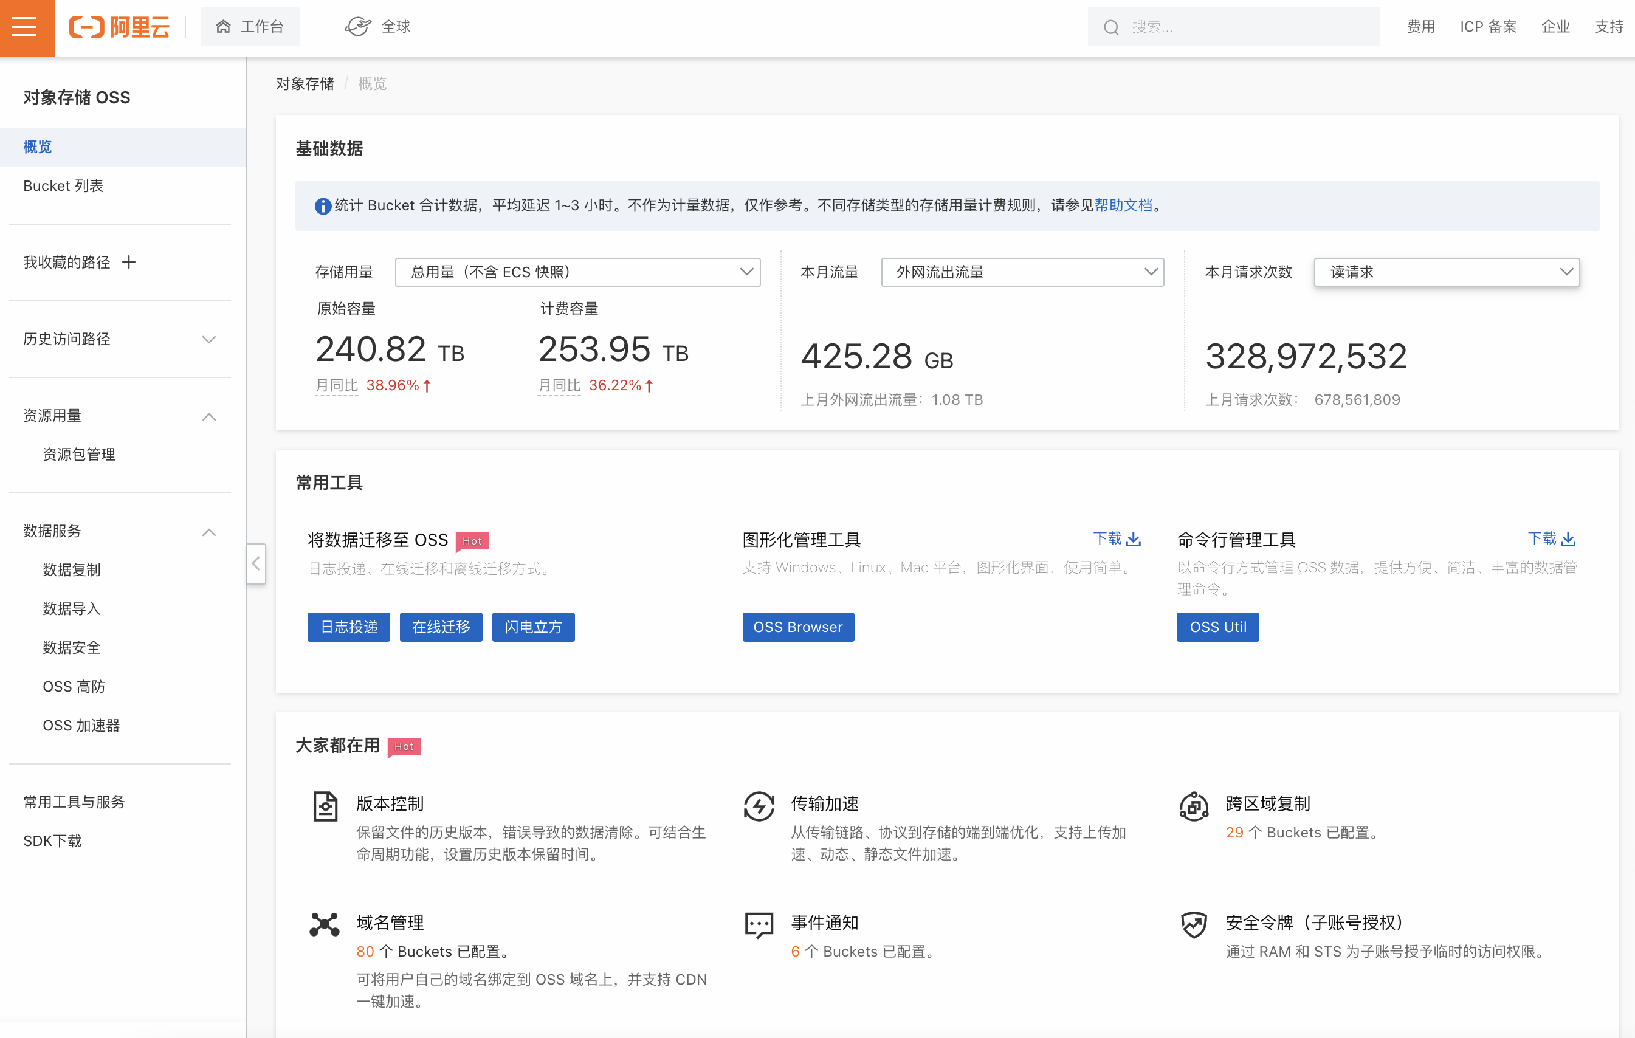Click the 6 Buckets configured count
This screenshot has height=1038, width=1635.
click(x=795, y=952)
